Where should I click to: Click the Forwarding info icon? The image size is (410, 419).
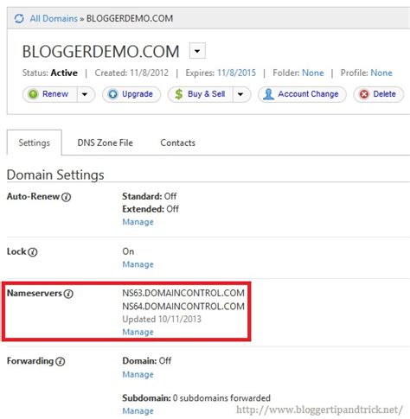tap(61, 361)
